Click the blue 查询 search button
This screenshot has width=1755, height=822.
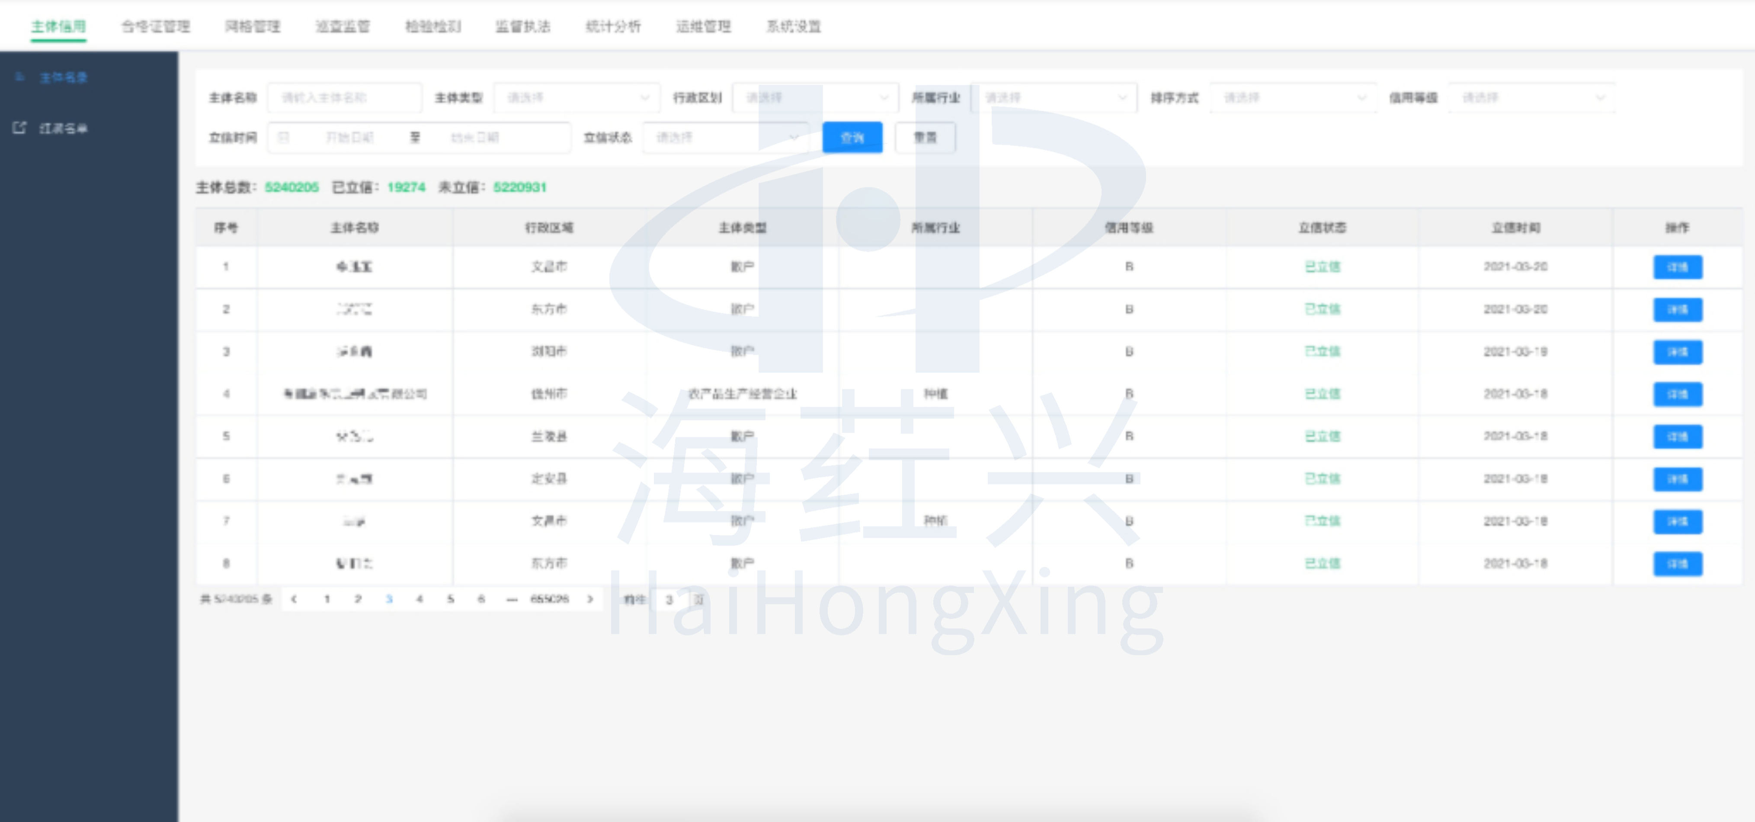[852, 138]
